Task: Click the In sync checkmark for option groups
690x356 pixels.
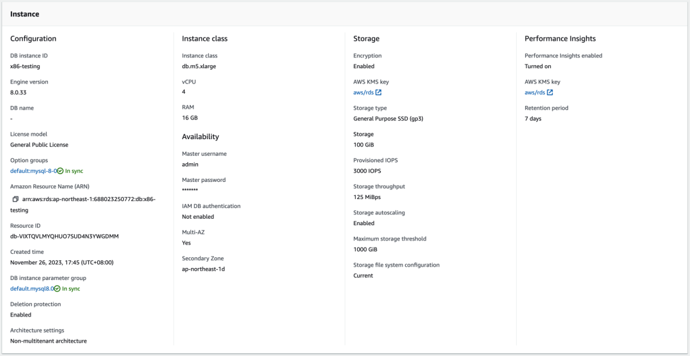Action: 60,171
